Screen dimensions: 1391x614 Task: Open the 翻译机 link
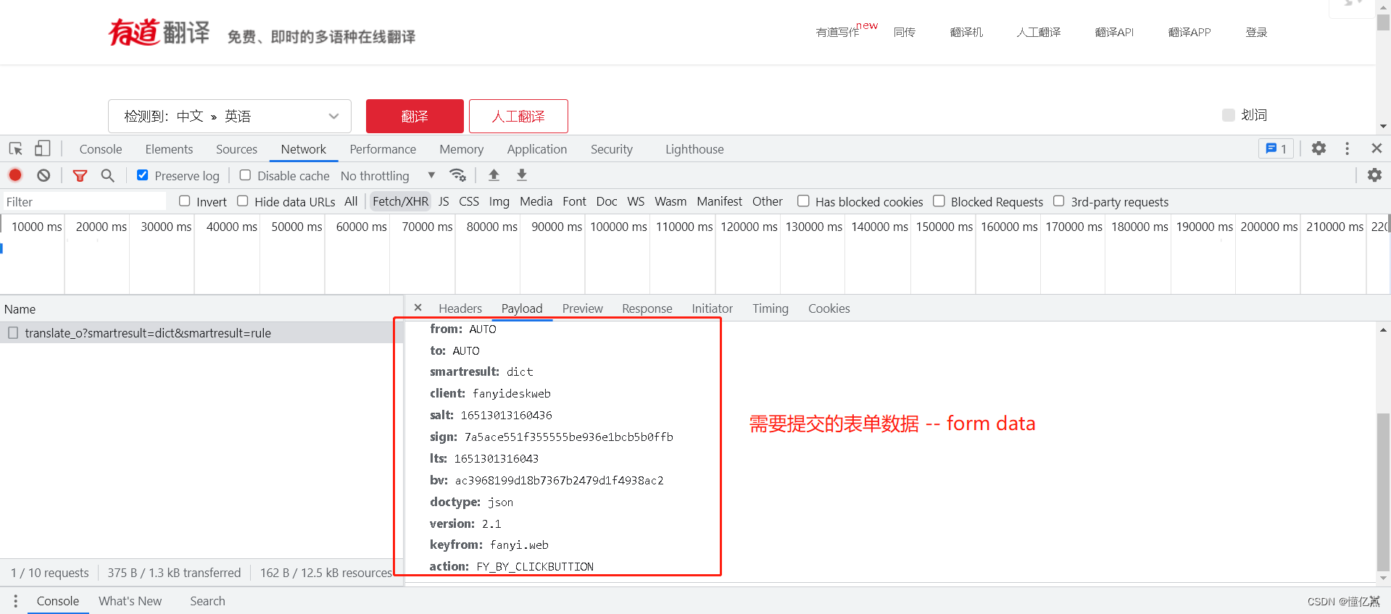[966, 33]
